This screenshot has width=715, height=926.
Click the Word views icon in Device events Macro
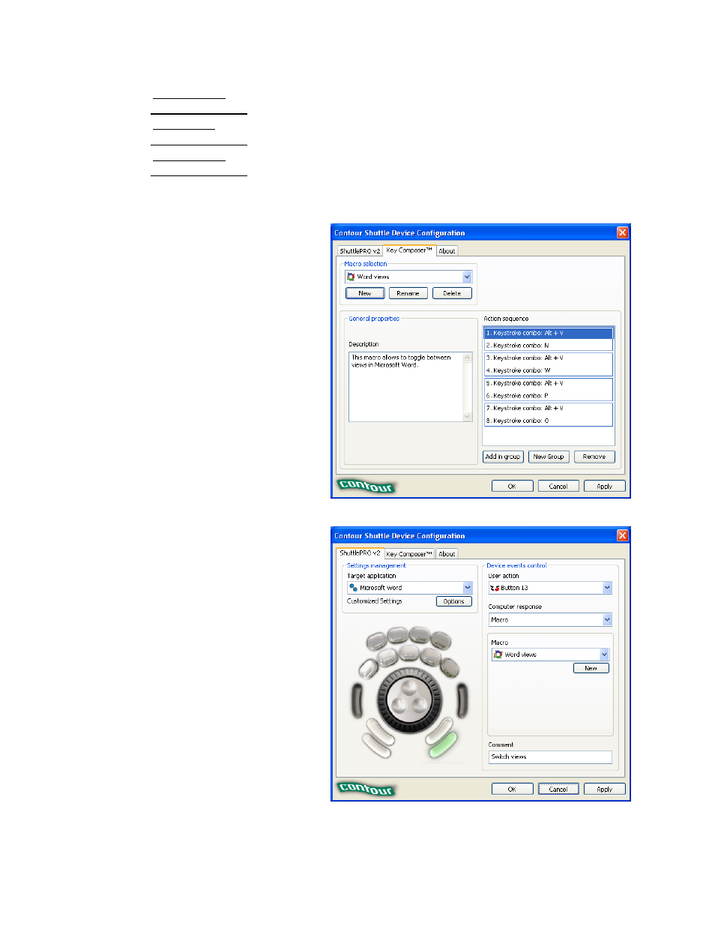tap(498, 655)
